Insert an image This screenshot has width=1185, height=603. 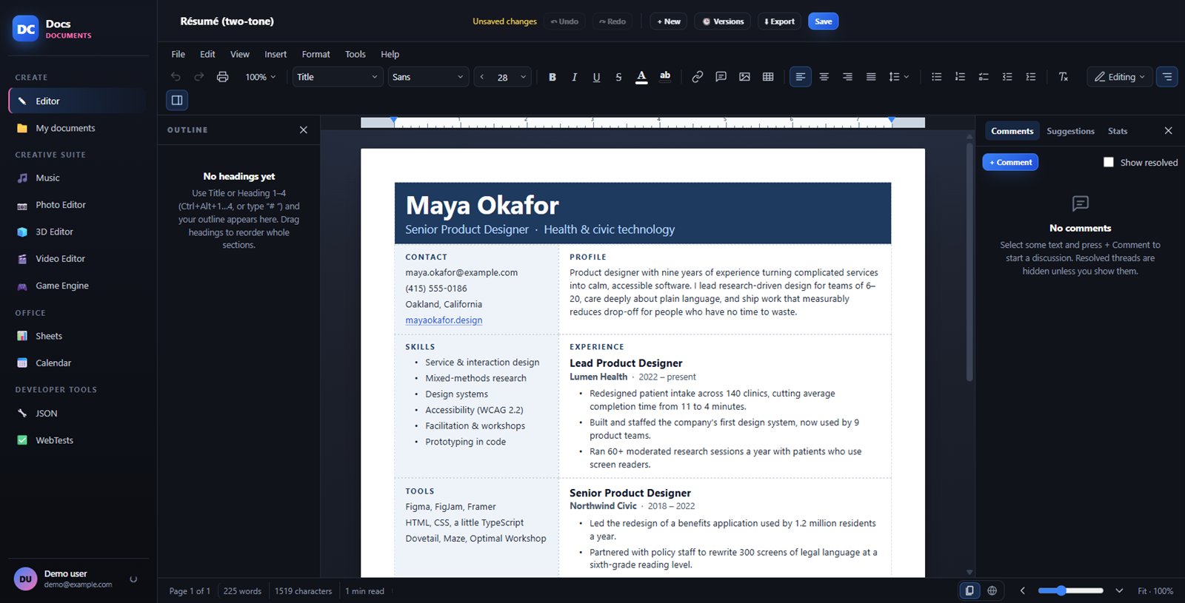tap(744, 77)
